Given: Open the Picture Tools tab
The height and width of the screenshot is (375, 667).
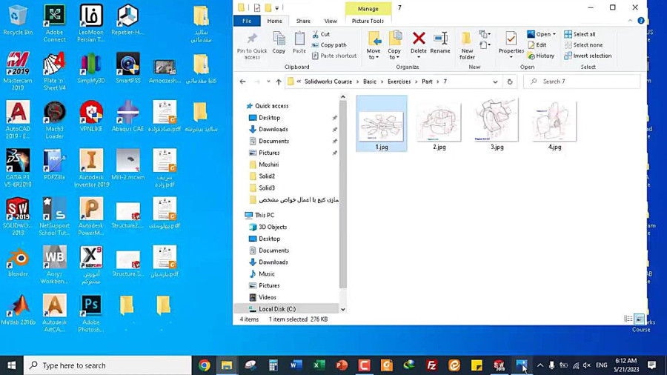Looking at the screenshot, I should (x=368, y=21).
